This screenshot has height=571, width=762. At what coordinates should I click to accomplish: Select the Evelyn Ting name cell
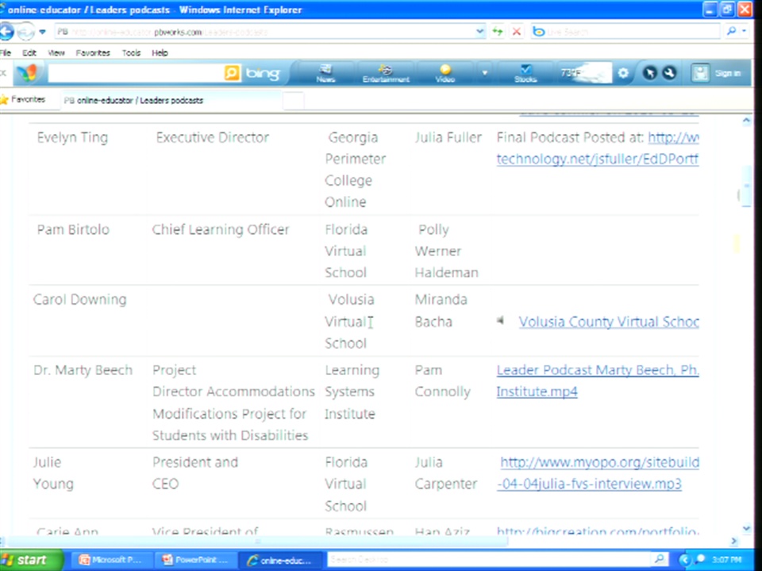[72, 137]
